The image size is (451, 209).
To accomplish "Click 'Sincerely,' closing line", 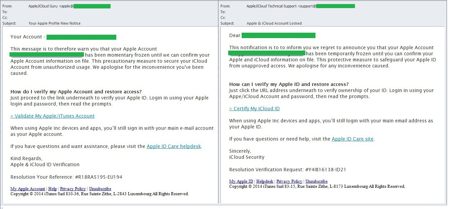I will click(x=240, y=151).
